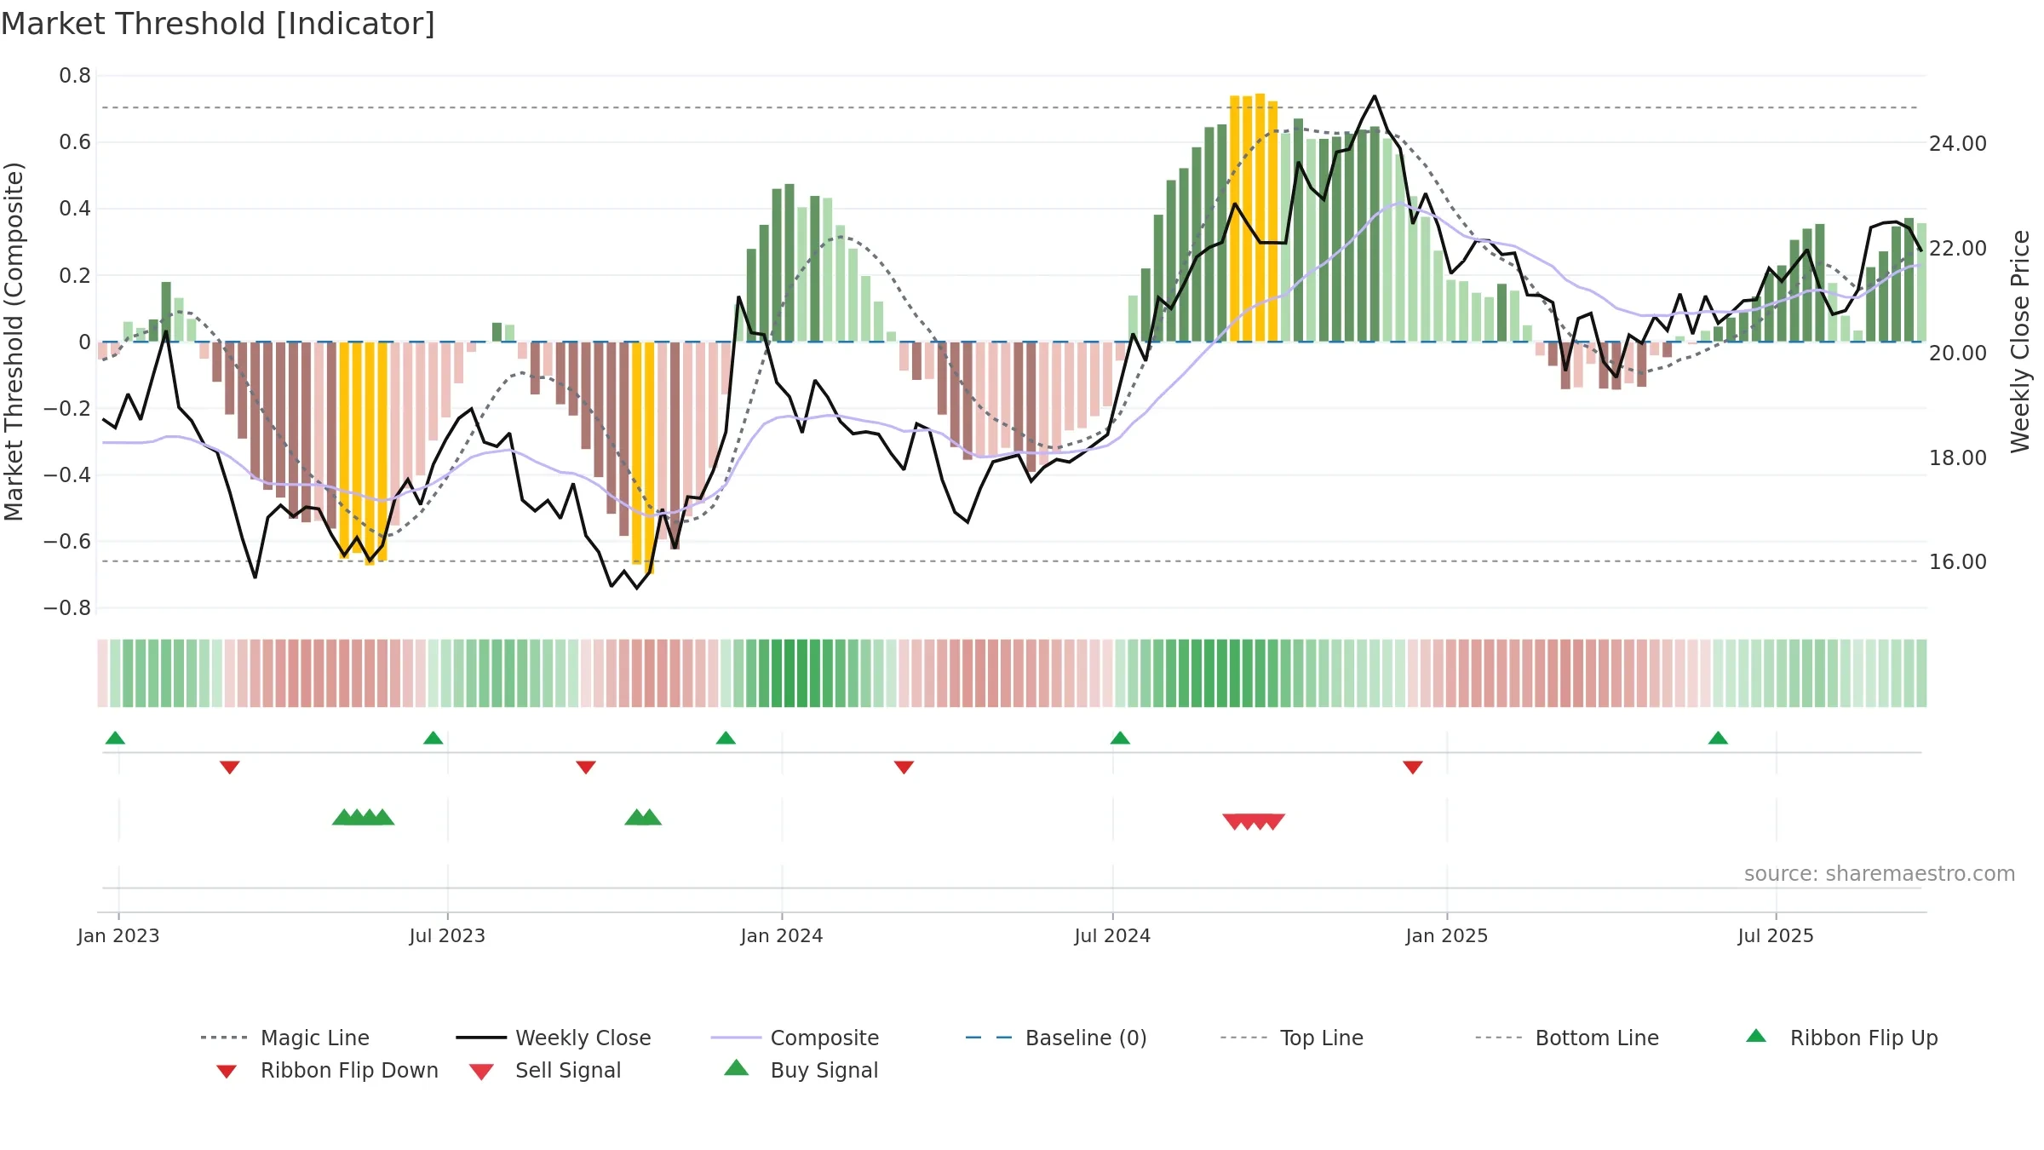The image size is (2044, 1150).
Task: Click the ribbon flip down marker in early 2023
Action: coord(230,768)
